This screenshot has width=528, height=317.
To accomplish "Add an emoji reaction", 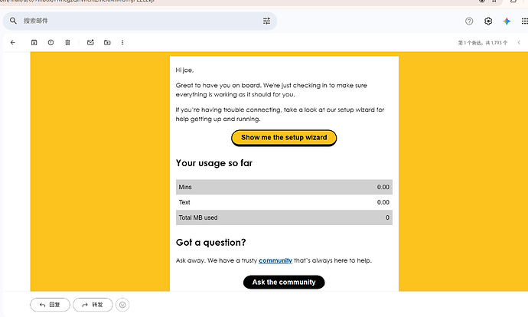I will [122, 305].
